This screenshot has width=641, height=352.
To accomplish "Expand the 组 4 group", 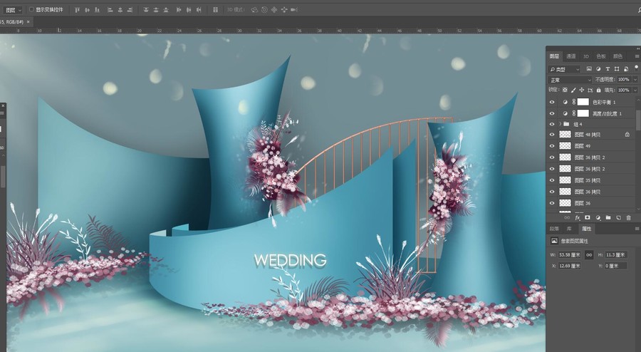I will coord(561,124).
